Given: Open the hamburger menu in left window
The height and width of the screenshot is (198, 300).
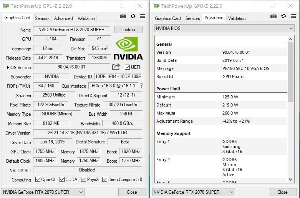Looking at the screenshot, I should point(143,16).
